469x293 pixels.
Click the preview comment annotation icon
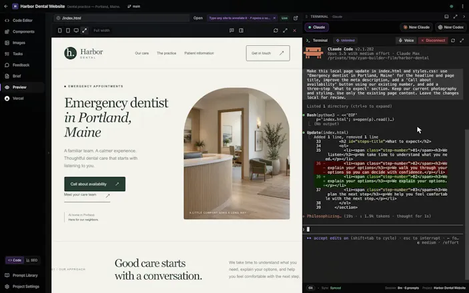(231, 31)
